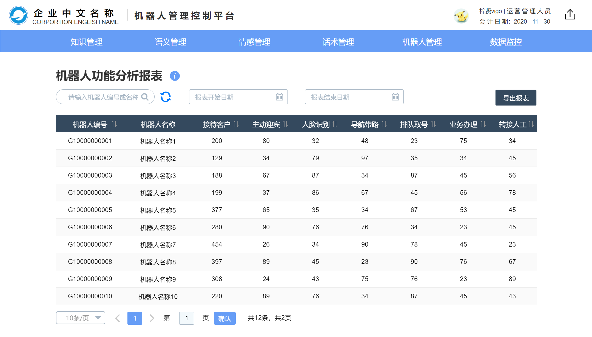592x337 pixels.
Task: Click the info icon beside report title
Action: pyautogui.click(x=175, y=76)
